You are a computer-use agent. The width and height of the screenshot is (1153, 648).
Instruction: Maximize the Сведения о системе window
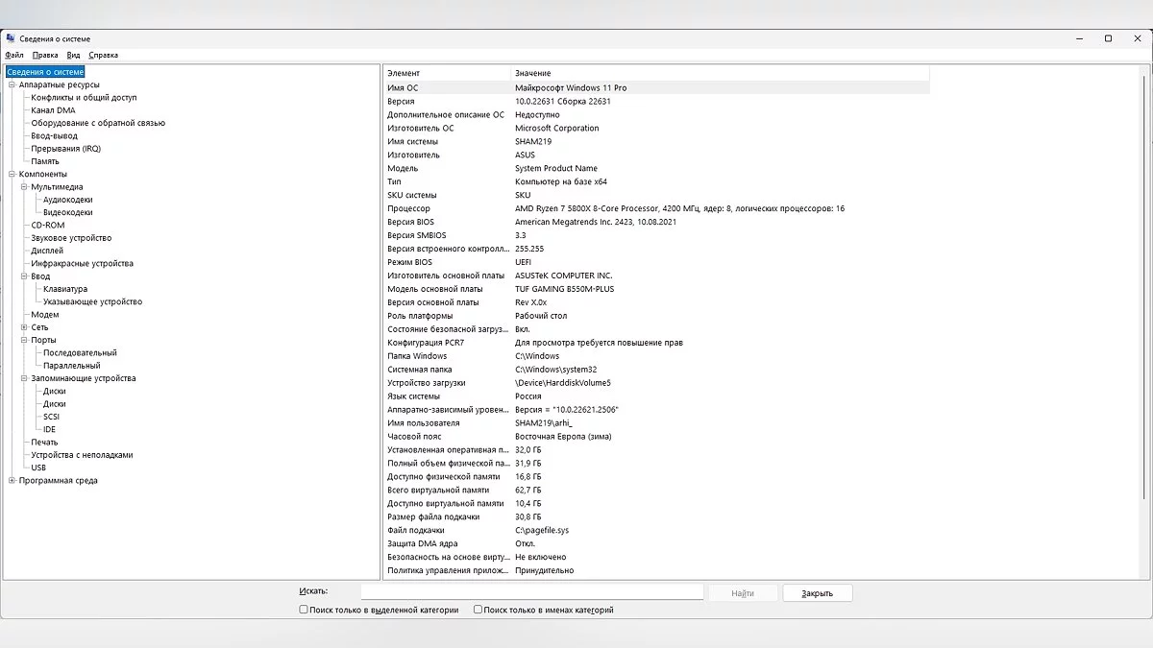coord(1108,38)
